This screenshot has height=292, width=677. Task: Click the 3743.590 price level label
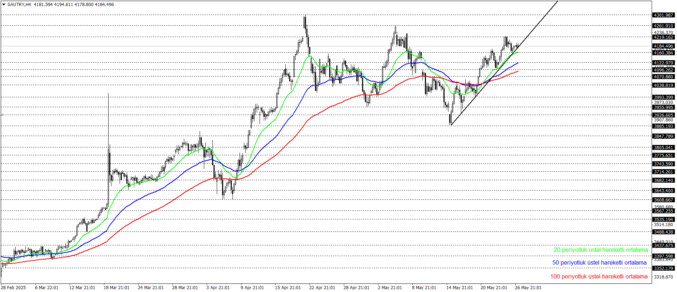[663, 164]
